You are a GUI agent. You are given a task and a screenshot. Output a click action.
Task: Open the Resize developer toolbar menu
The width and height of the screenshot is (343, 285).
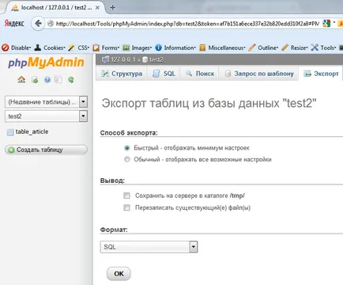coord(295,47)
